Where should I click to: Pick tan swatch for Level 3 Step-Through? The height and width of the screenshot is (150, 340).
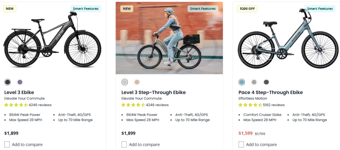[137, 82]
